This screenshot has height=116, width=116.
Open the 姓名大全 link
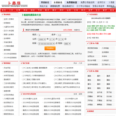43,6
